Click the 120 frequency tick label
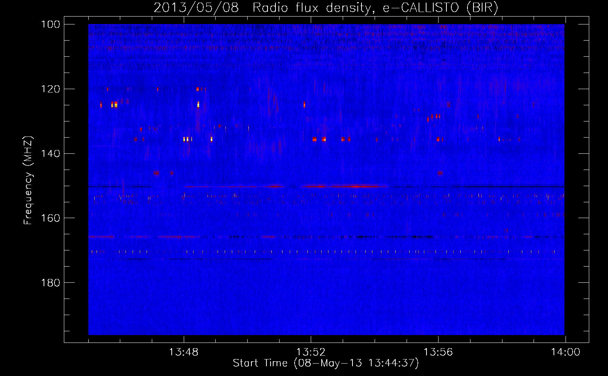This screenshot has height=376, width=608. (50, 89)
